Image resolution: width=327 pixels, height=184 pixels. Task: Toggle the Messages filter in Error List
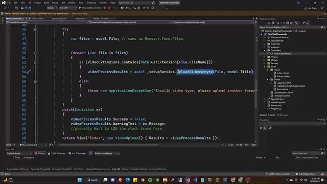tap(77, 153)
